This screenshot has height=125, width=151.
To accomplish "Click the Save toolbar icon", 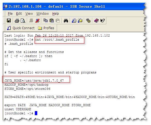I will (9, 20).
